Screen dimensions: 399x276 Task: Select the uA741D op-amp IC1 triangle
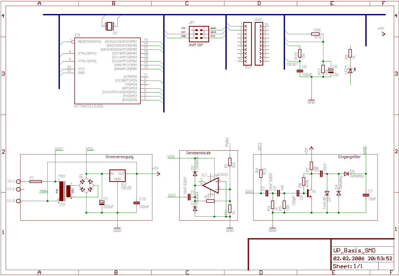point(210,185)
